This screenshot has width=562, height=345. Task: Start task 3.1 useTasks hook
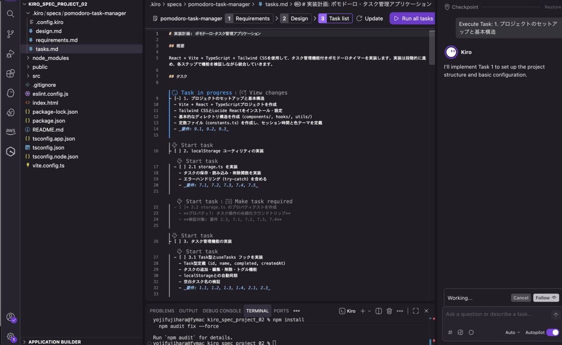197,251
